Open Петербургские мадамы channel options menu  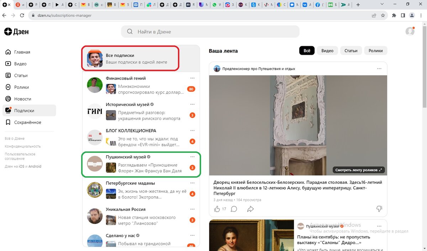193,183
